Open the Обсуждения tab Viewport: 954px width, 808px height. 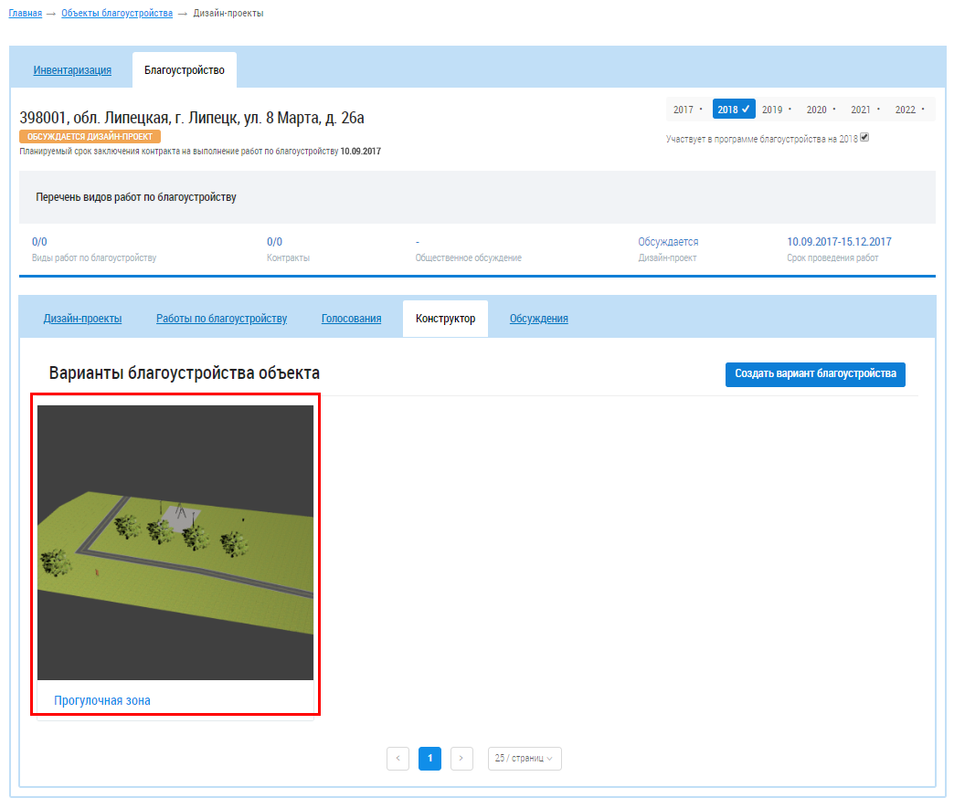pos(538,319)
